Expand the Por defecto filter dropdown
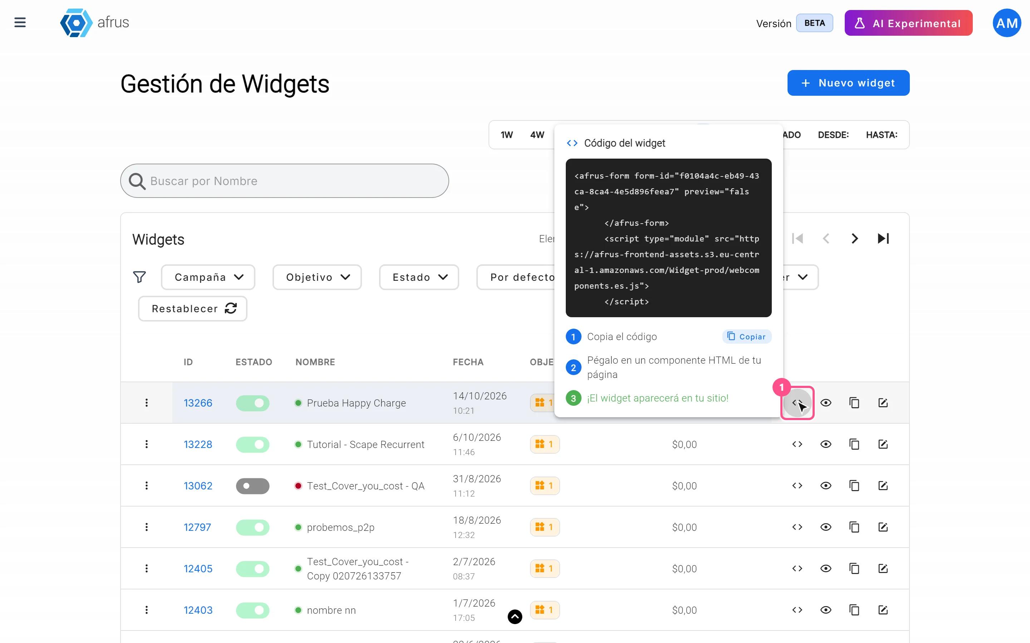1030x643 pixels. (516, 277)
